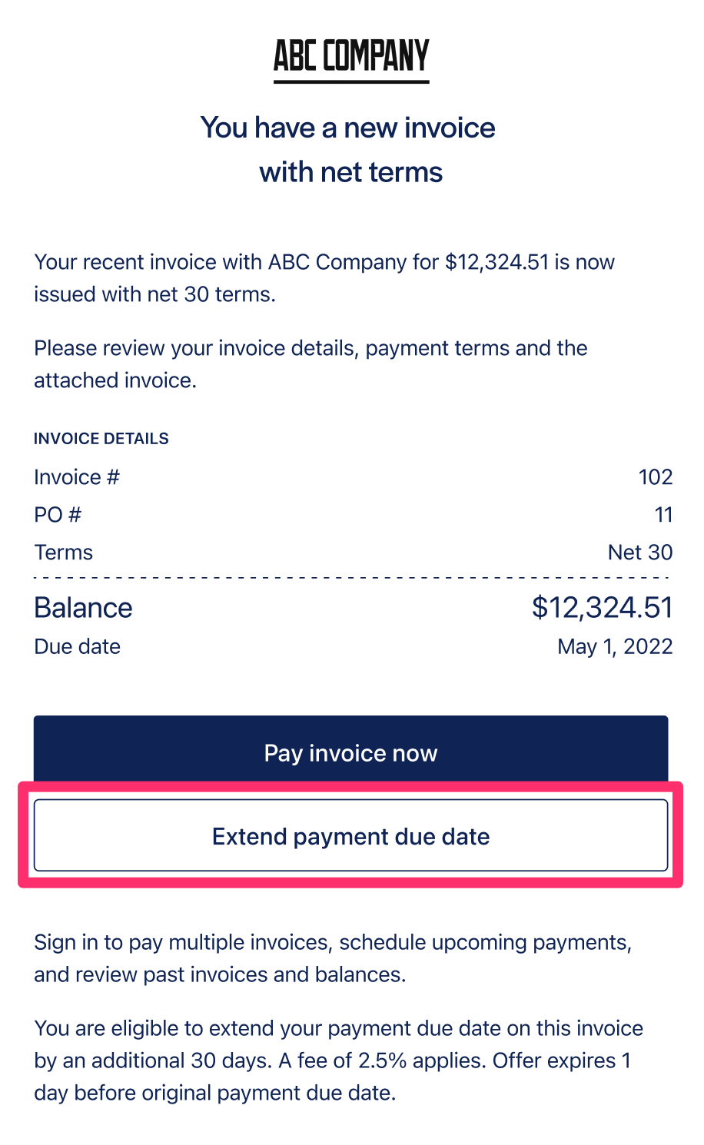Click Extend payment due date button
The height and width of the screenshot is (1145, 704).
(350, 836)
